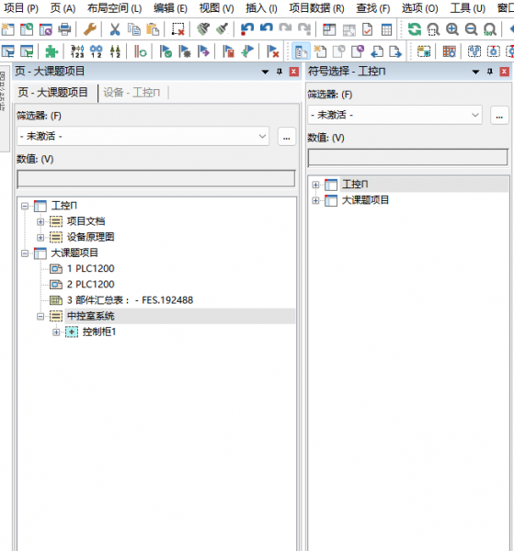This screenshot has width=514, height=551.
Task: Click the Print icon
Action: [64, 29]
